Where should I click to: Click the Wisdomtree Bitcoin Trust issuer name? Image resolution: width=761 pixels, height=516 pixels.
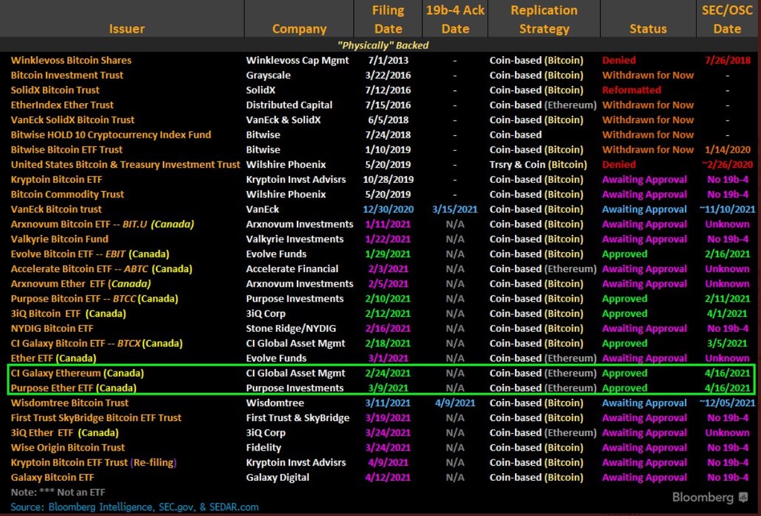(x=69, y=403)
